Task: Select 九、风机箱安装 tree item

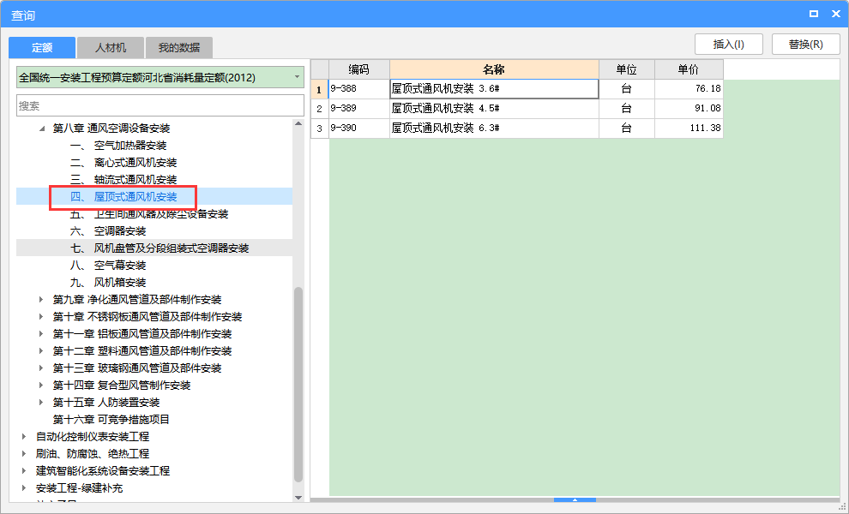Action: click(x=108, y=283)
